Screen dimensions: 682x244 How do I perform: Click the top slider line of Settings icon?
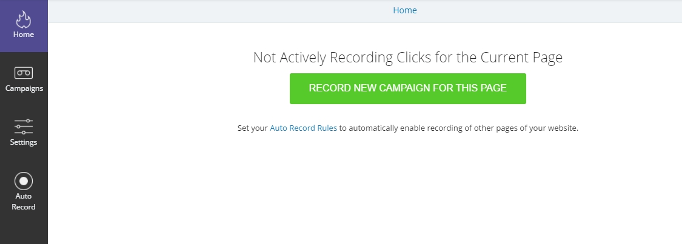pos(24,120)
